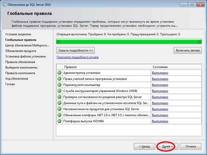Image resolution: width=207 pixels, height=155 pixels.
Task: Click check icon beside Перезагрузите компьютер
Action: (x=59, y=85)
